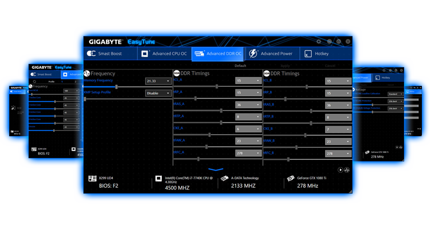This screenshot has width=430, height=228.
Task: Go to the Advanced Power tab
Action: click(271, 54)
